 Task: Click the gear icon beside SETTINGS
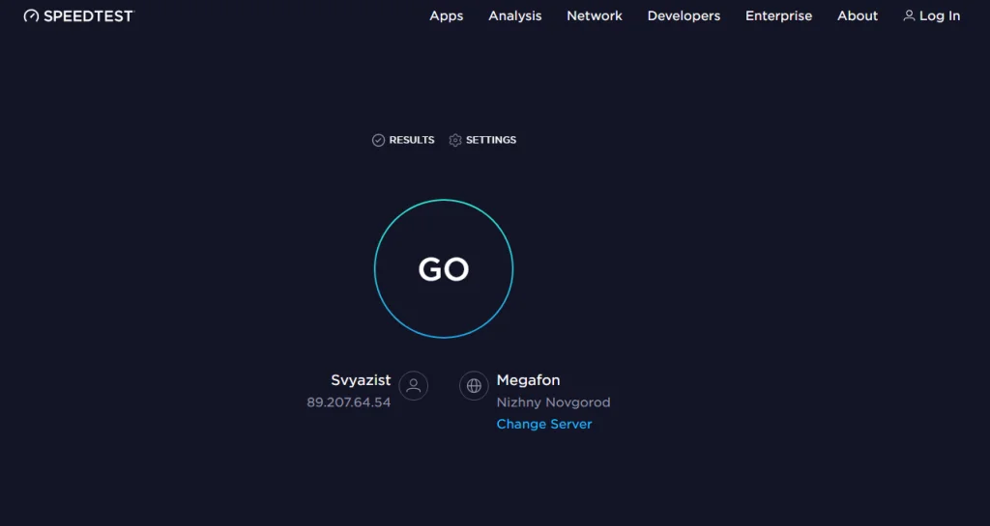coord(455,140)
